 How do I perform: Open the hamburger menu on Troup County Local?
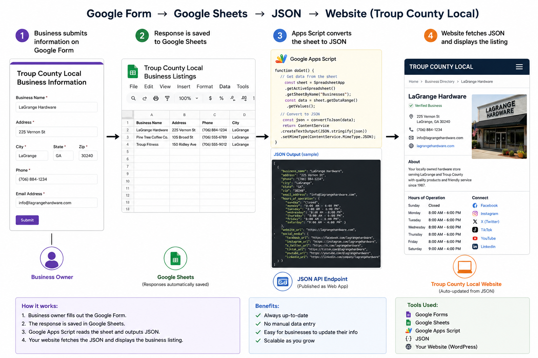(x=519, y=67)
